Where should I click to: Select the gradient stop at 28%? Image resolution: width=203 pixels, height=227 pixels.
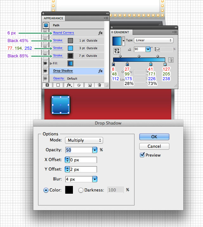point(127,64)
